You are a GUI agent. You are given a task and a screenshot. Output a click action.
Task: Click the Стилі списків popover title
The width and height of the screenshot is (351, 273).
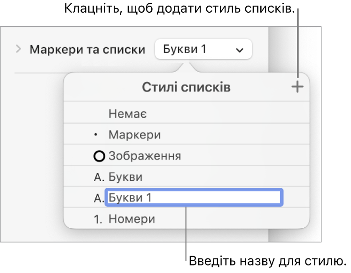click(186, 87)
